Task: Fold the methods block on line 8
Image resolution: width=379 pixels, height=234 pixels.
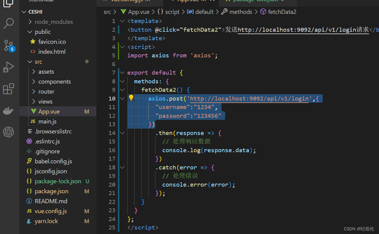Action: tap(122, 81)
